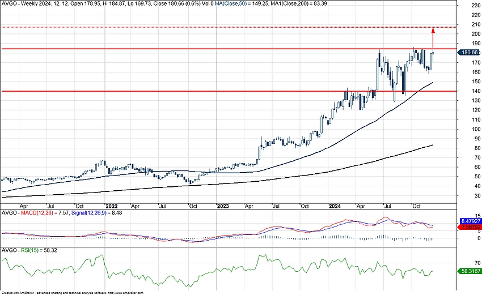Select the solid red resistance line near 184
The image size is (482, 295).
pos(229,49)
